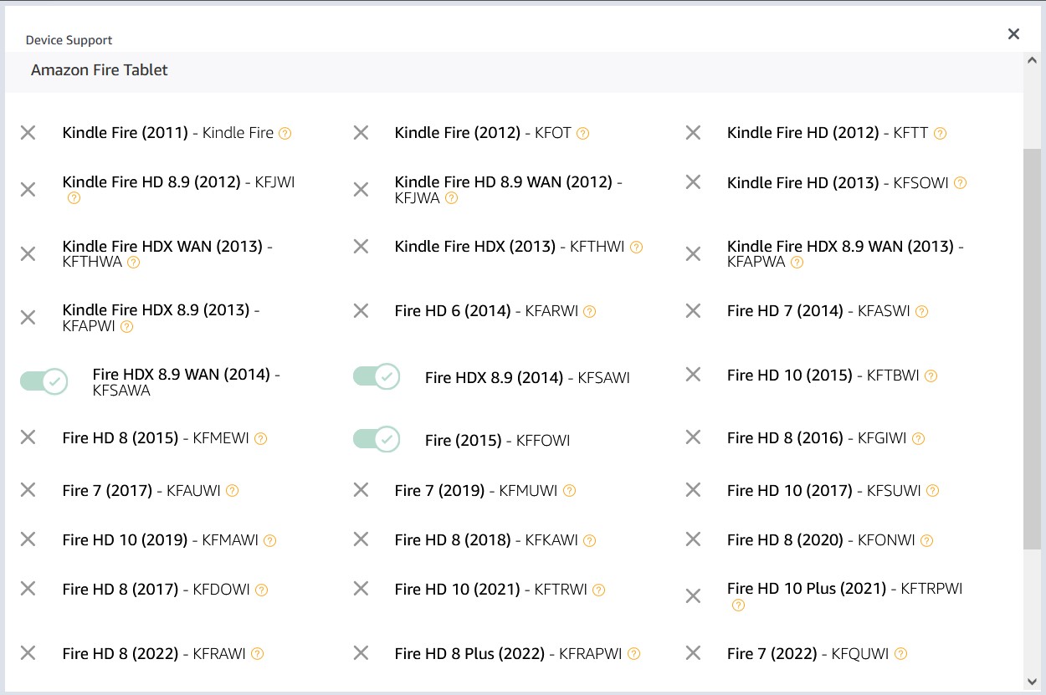The image size is (1046, 695).
Task: Click help icon for Fire 7 (2019) KFMUWI
Action: (x=569, y=491)
